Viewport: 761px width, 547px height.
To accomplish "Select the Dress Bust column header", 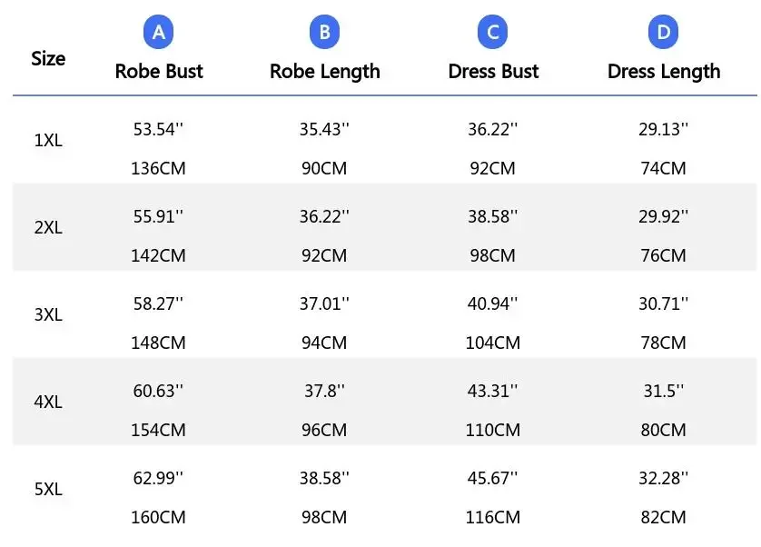I will click(x=493, y=72).
